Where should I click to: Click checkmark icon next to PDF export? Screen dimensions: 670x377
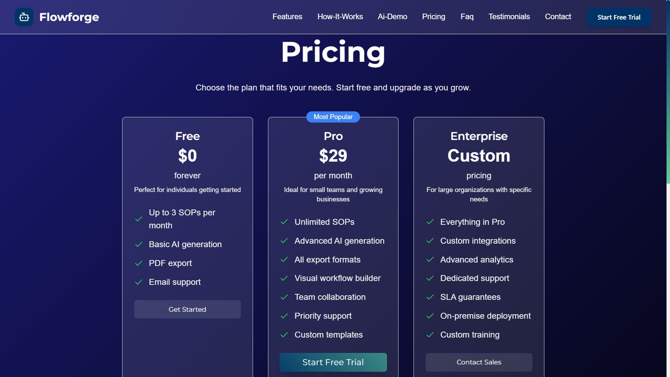pos(139,263)
